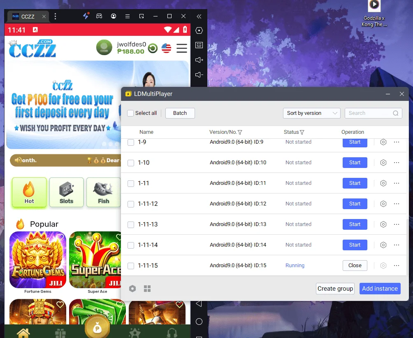
Task: Open the CCZZ app hamburger menu
Action: (x=182, y=48)
